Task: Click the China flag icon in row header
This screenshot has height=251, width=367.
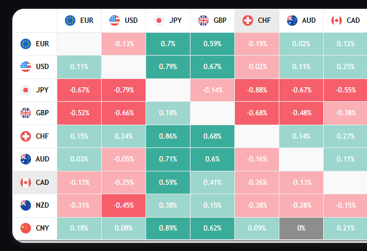Action: (25, 228)
